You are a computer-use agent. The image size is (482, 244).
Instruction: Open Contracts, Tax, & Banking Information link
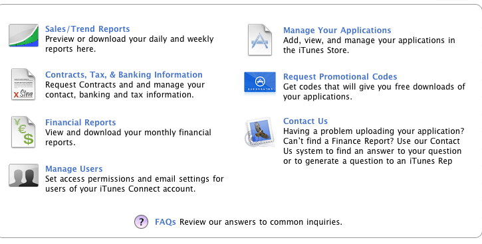click(124, 74)
